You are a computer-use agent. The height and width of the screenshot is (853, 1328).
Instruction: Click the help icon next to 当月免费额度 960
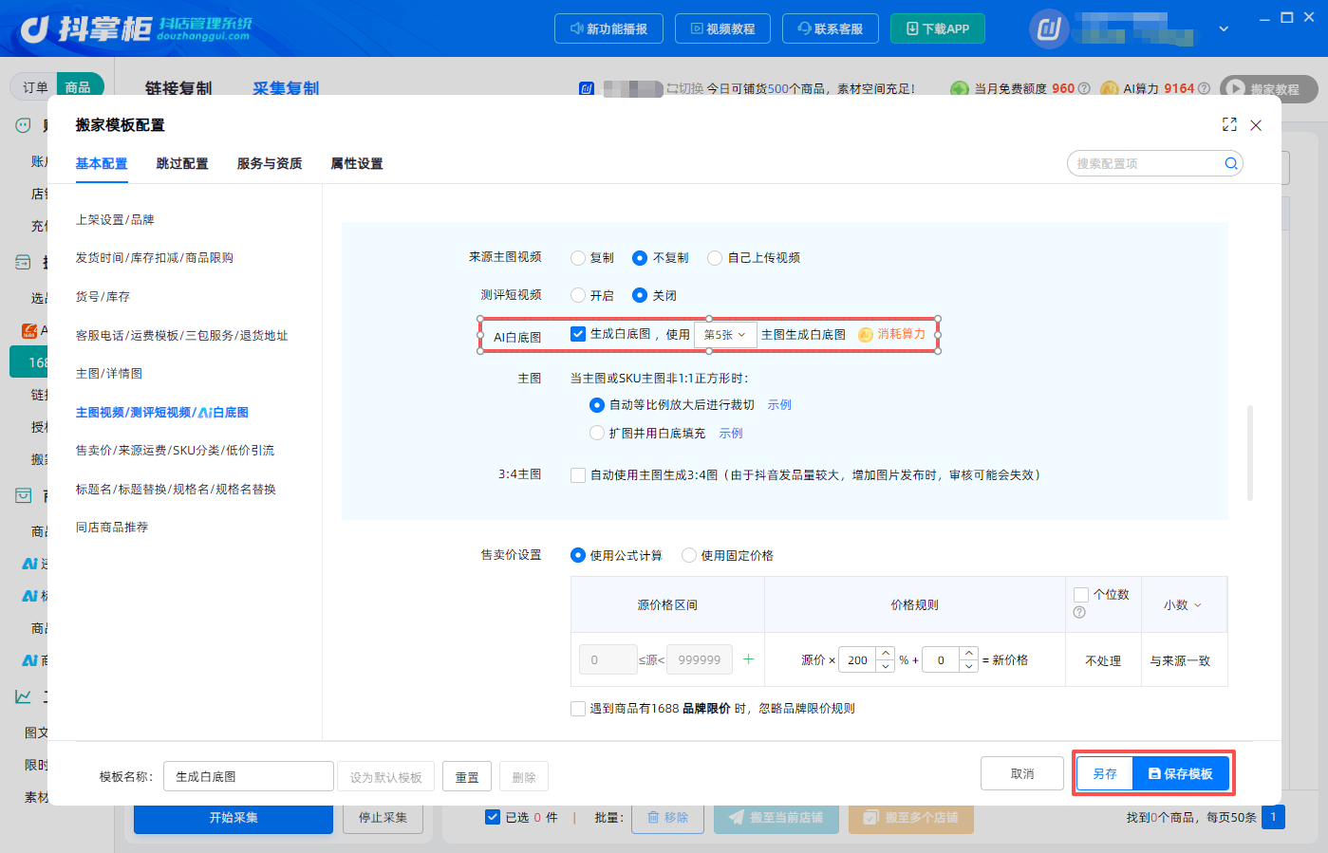1084,88
